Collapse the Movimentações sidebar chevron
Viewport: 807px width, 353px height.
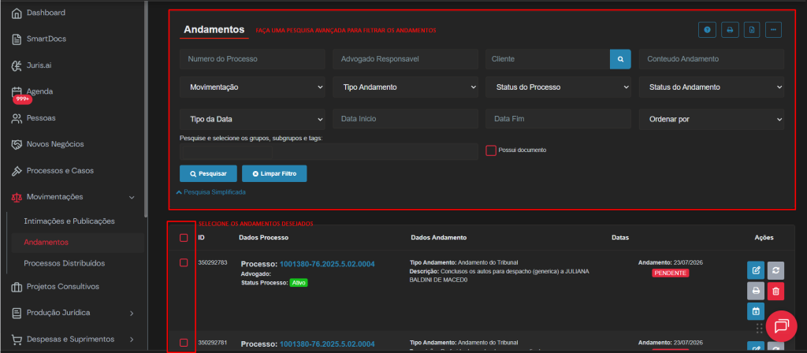click(132, 198)
